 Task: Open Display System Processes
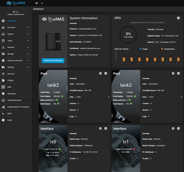(x=16, y=107)
